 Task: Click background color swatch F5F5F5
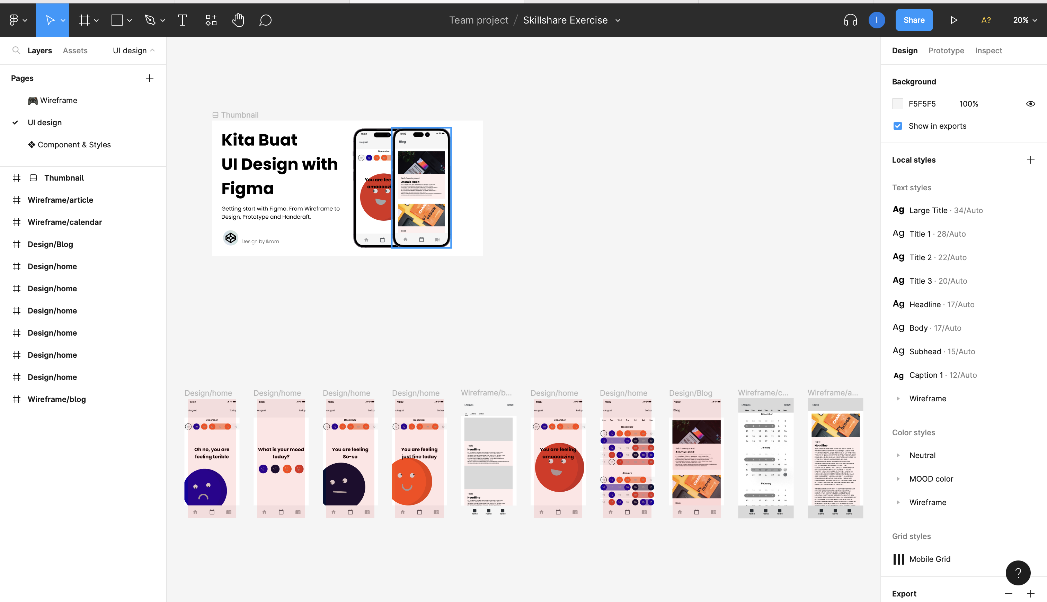tap(897, 104)
